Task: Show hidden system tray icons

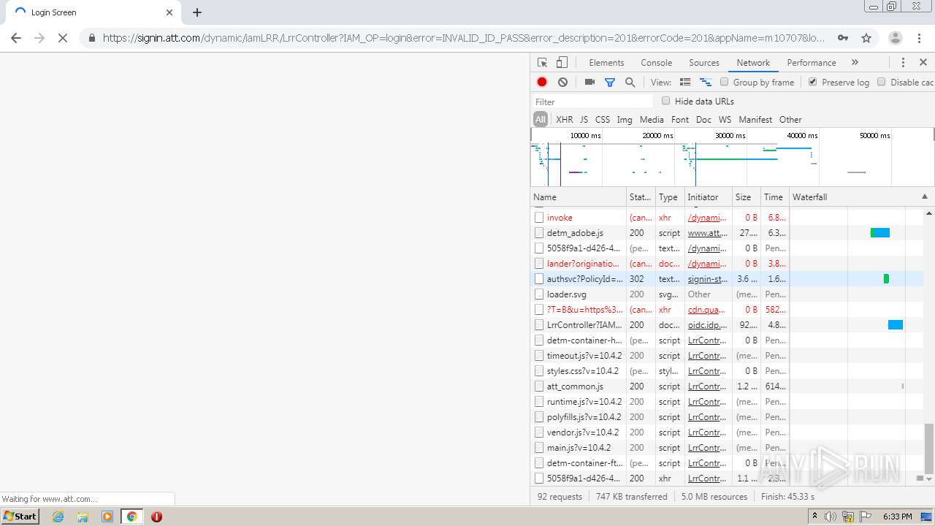Action: [x=814, y=517]
